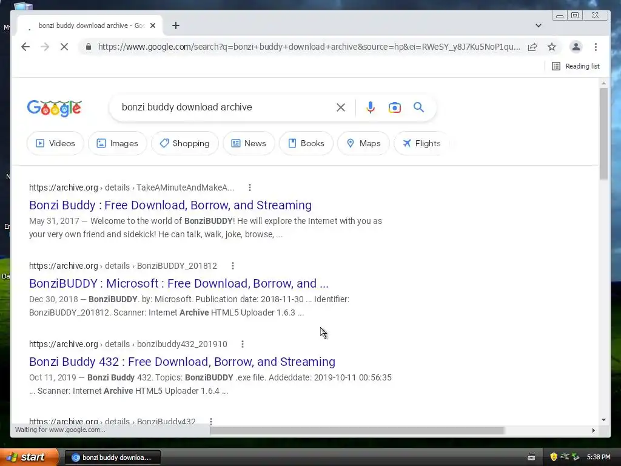The height and width of the screenshot is (466, 621).
Task: Open "Bonzi Buddy : Free Download, Borrow, and Streaming"
Action: pyautogui.click(x=170, y=205)
